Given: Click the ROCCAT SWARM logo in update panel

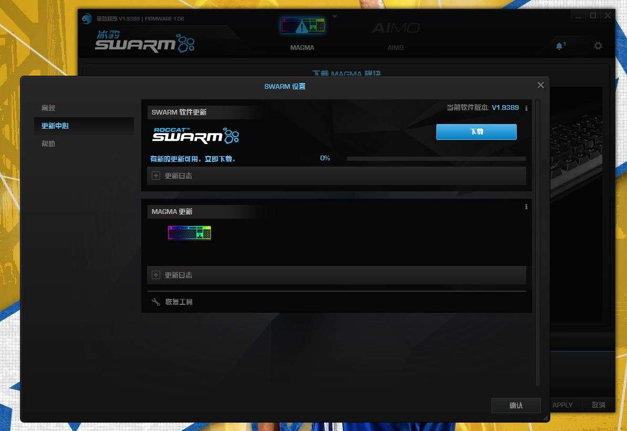Looking at the screenshot, I should click(x=196, y=135).
